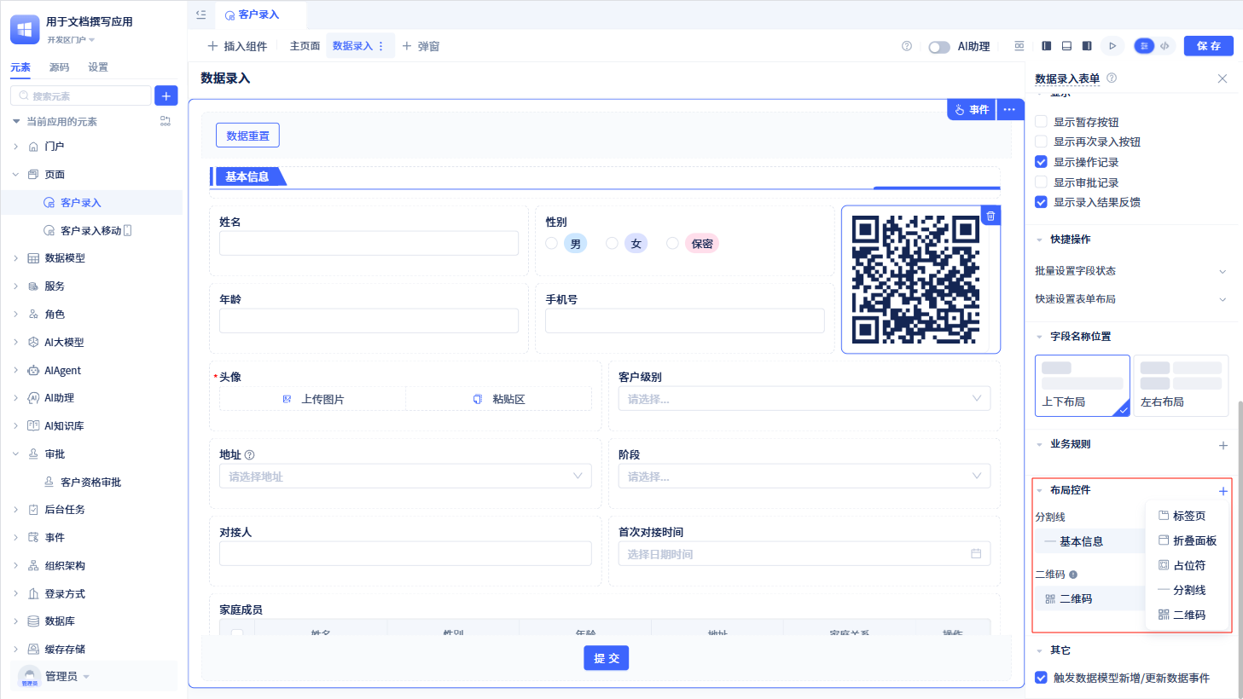Add a new 业务规则 with plus icon
The height and width of the screenshot is (699, 1243).
1223,445
